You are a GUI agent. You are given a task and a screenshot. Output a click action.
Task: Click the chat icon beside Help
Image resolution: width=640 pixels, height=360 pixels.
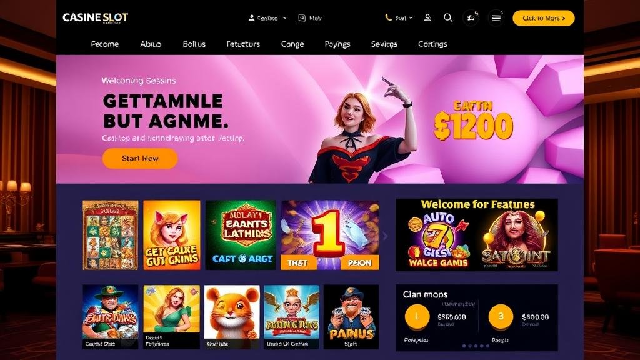[x=302, y=18]
